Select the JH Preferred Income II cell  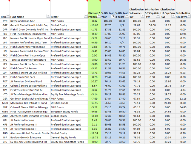click(30, 129)
